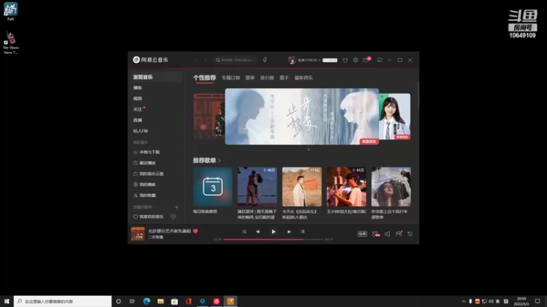Click the user avatar in the title bar

pos(292,60)
